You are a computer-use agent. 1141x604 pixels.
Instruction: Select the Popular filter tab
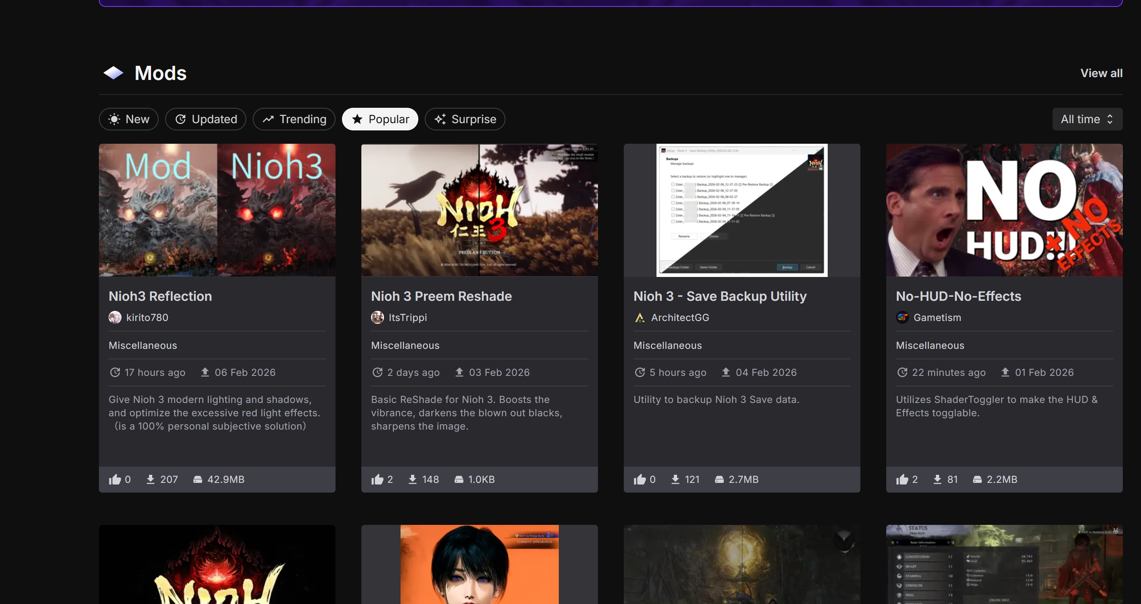coord(380,119)
